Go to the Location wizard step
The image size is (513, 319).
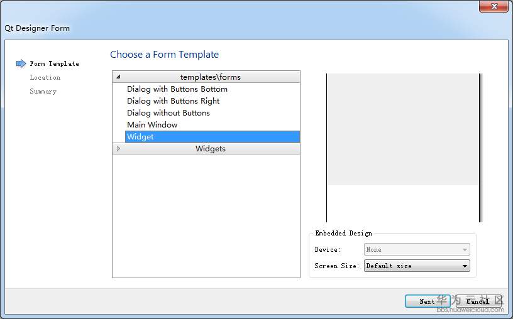coord(45,78)
